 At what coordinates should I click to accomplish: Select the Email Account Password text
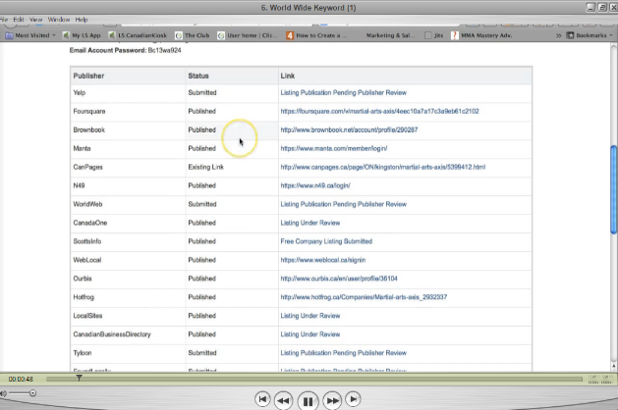(126, 50)
